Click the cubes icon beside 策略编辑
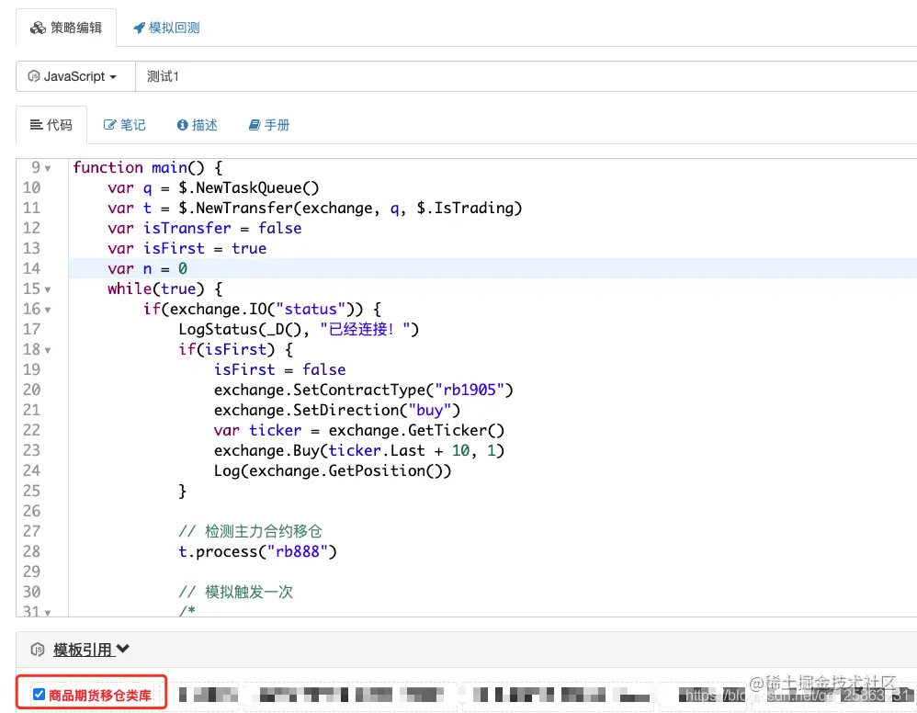 [38, 28]
